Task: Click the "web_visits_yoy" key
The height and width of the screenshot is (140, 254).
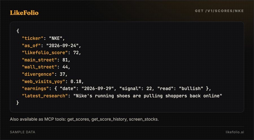Action: click(43, 82)
